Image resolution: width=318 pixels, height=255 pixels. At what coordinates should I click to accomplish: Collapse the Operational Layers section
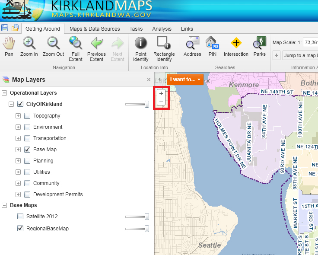click(4, 93)
